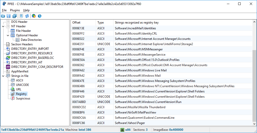Select DIRECTORY_ENTRY_IAT node
The image size is (257, 133).
pyautogui.click(x=27, y=62)
